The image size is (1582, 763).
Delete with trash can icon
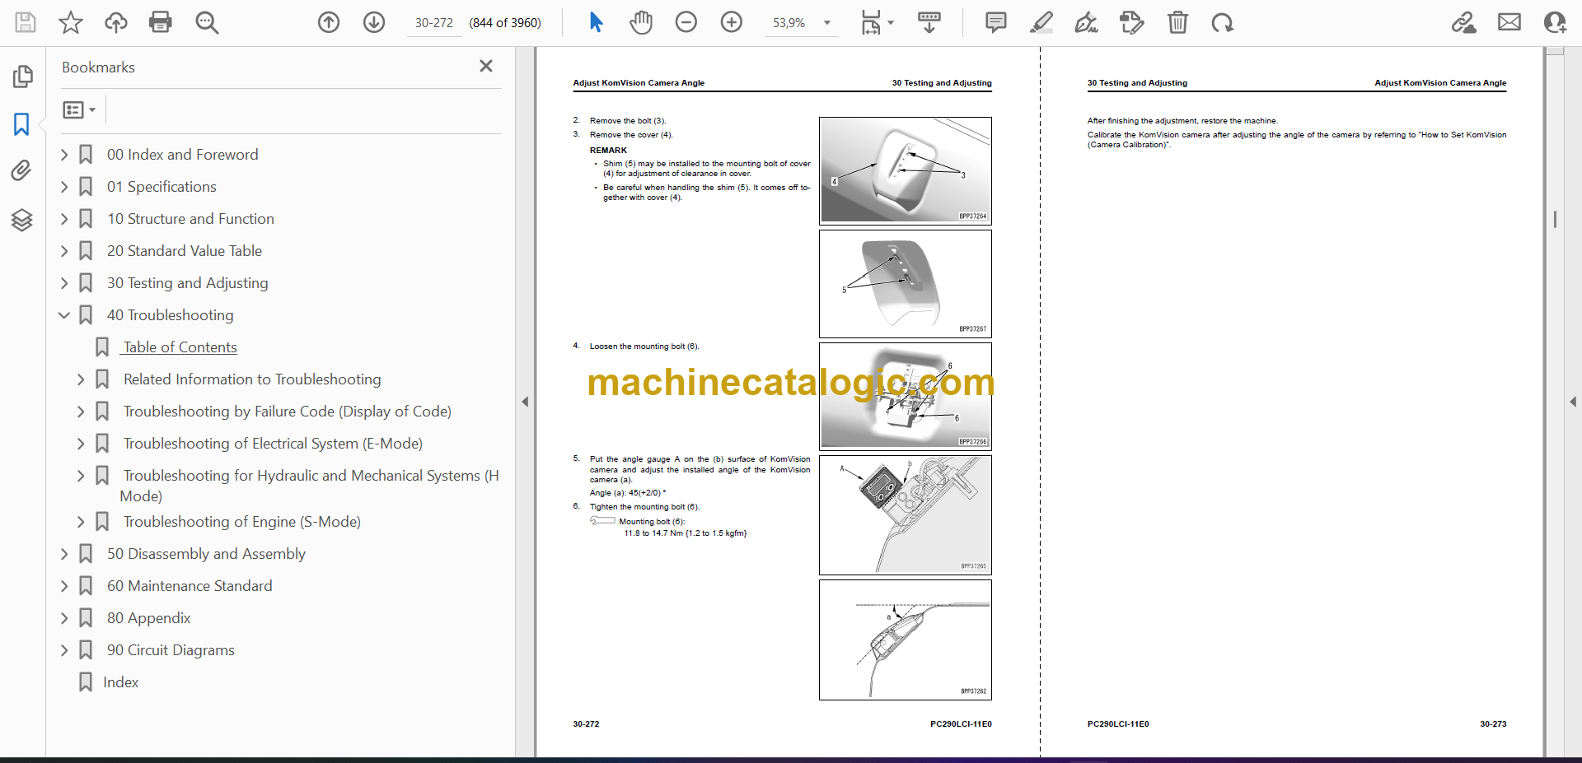pos(1177,22)
